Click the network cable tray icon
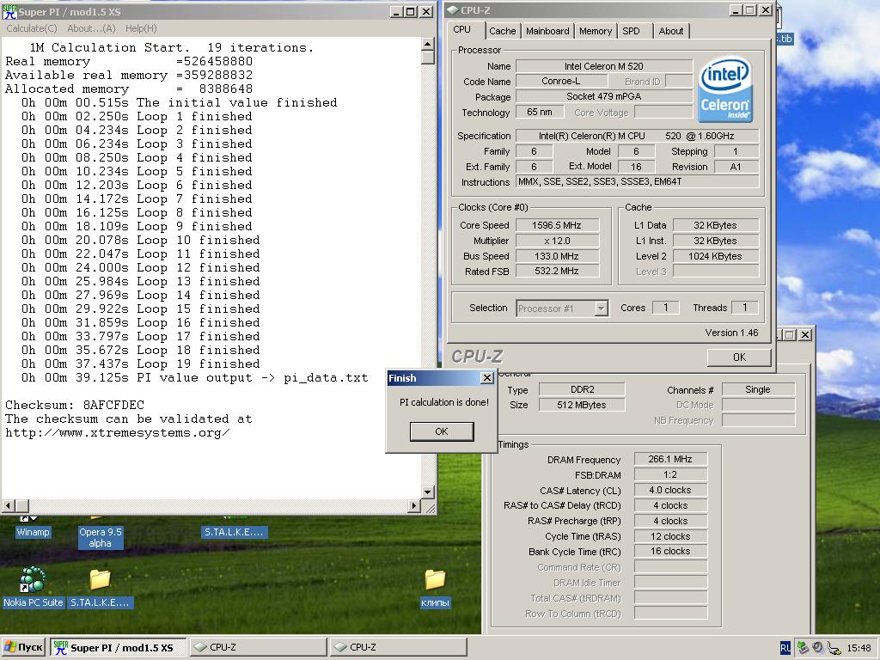Image resolution: width=880 pixels, height=660 pixels. 834,648
